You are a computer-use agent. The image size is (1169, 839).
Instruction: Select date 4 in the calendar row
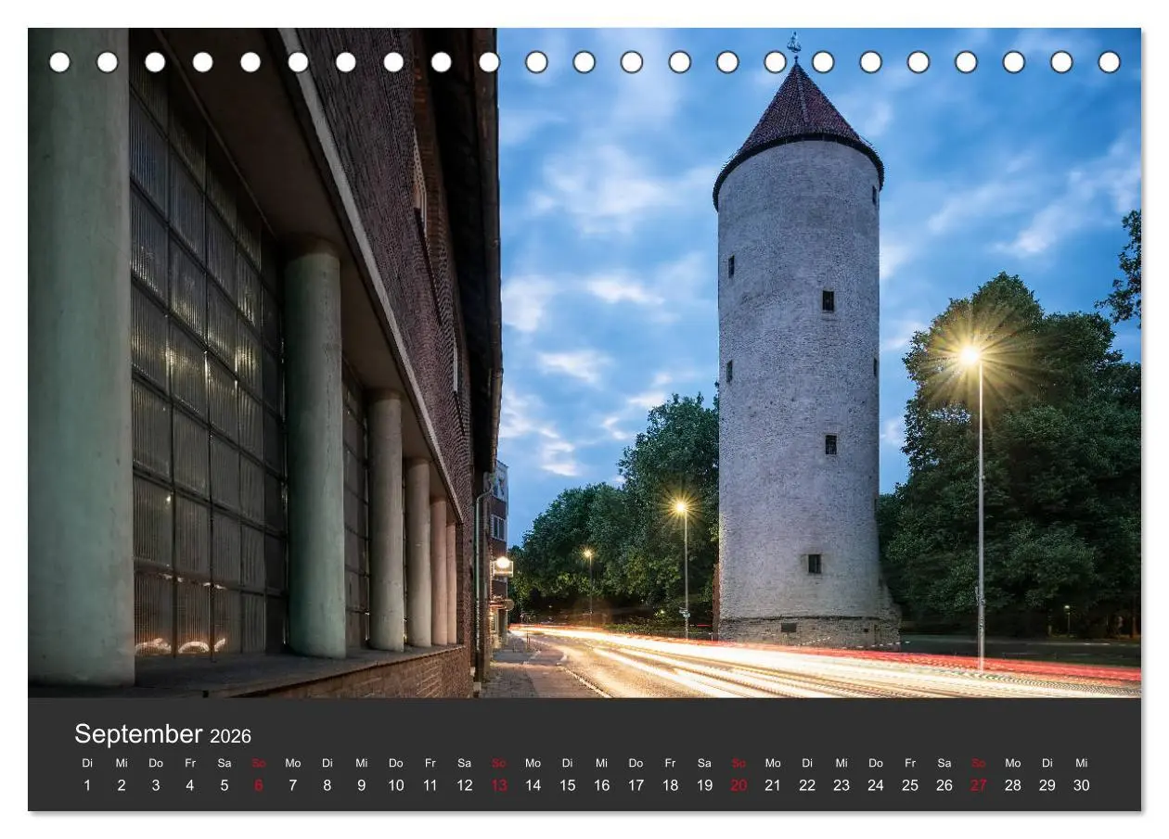pyautogui.click(x=190, y=785)
